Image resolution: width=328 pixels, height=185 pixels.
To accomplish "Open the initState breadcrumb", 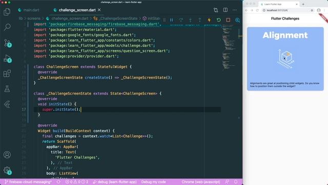I will (152, 18).
